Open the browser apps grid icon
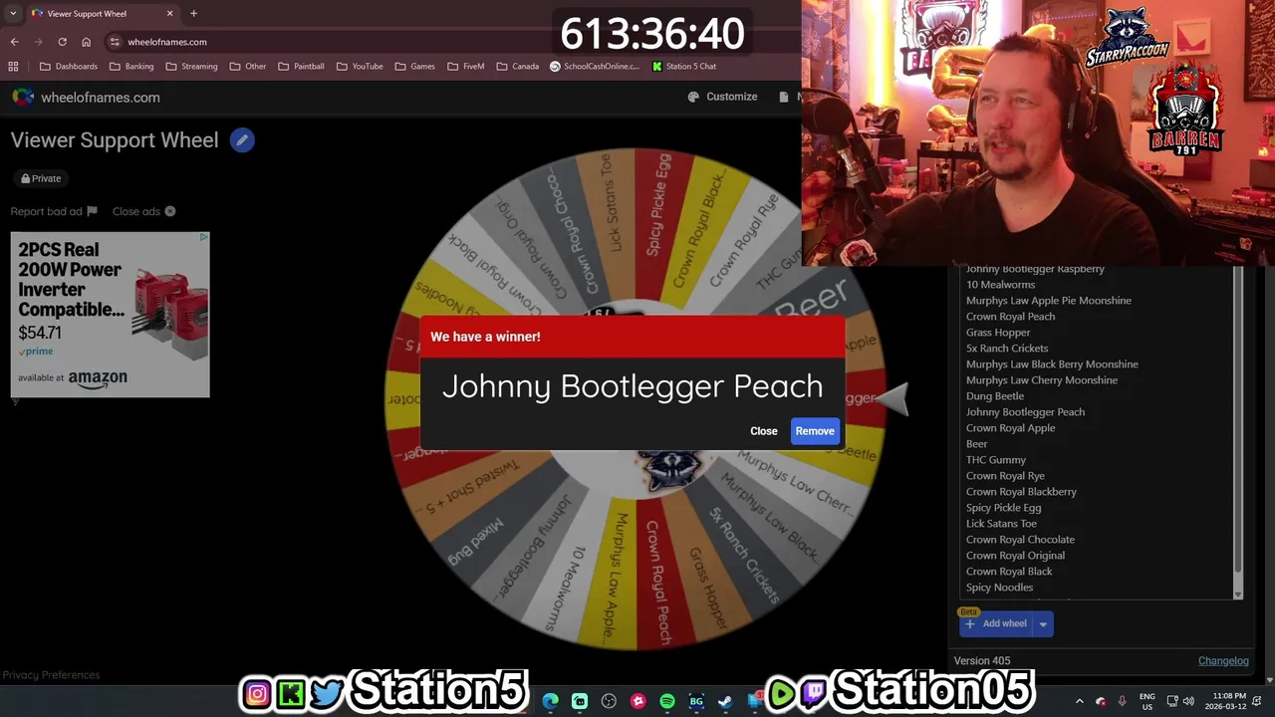The image size is (1275, 717). [13, 67]
